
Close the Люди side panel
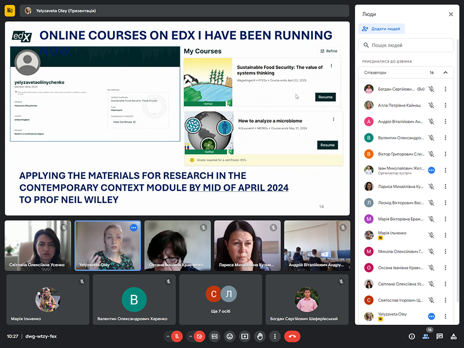point(451,14)
